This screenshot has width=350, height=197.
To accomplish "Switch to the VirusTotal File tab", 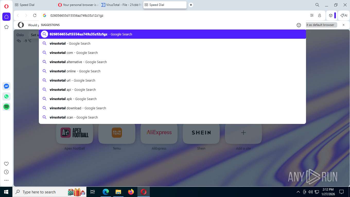I will click(121, 5).
